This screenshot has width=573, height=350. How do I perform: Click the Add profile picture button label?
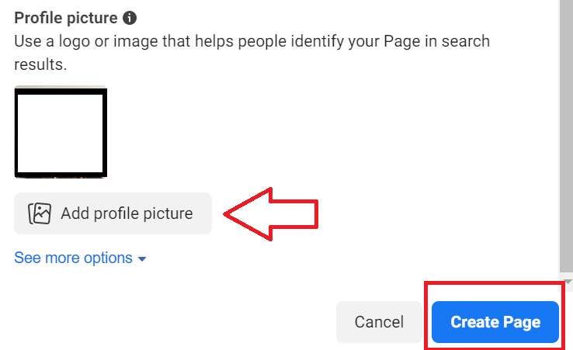(127, 213)
